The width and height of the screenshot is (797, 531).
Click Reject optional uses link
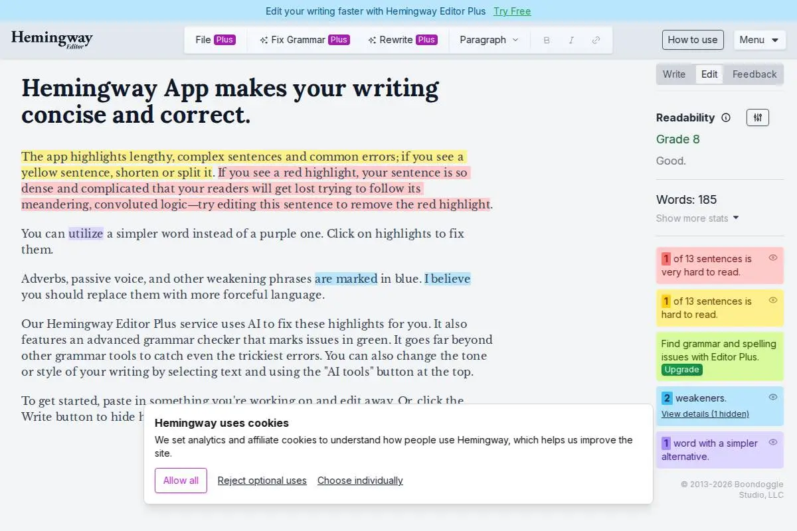262,481
